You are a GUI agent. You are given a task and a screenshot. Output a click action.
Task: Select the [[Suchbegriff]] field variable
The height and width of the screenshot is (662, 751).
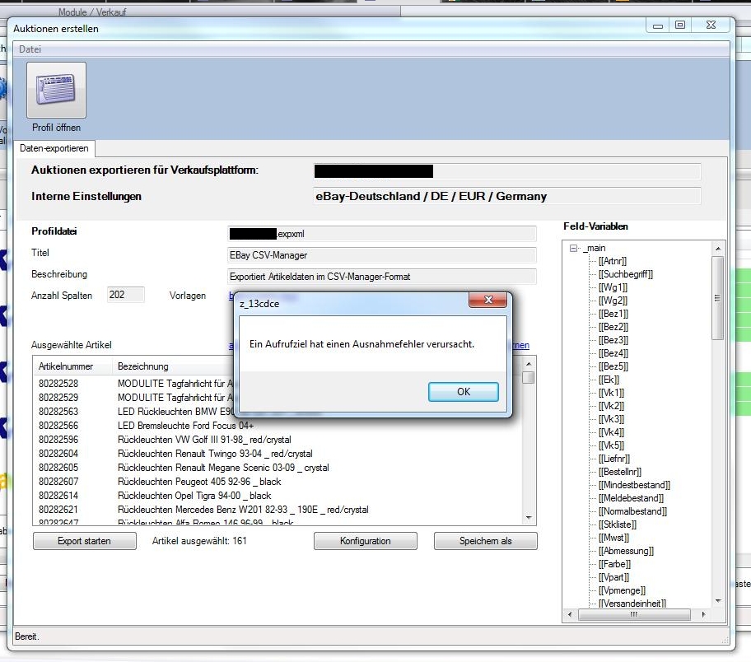pos(625,274)
